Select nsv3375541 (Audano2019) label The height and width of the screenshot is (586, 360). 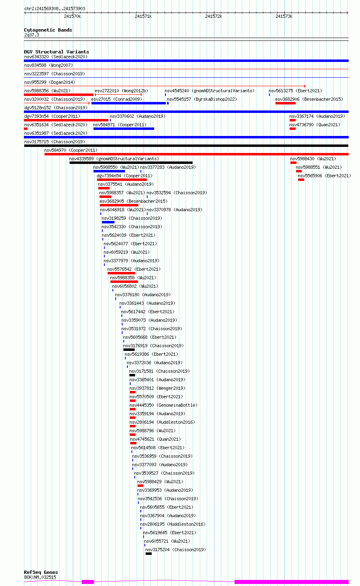coord(126,185)
